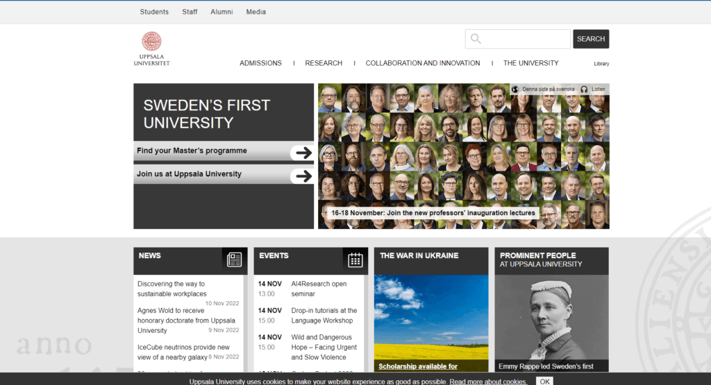Click the magnifying glass in search box
The height and width of the screenshot is (385, 711).
click(x=476, y=39)
